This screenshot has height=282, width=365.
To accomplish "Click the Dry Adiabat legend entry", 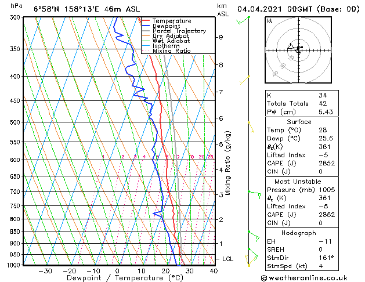I will pos(166,36).
